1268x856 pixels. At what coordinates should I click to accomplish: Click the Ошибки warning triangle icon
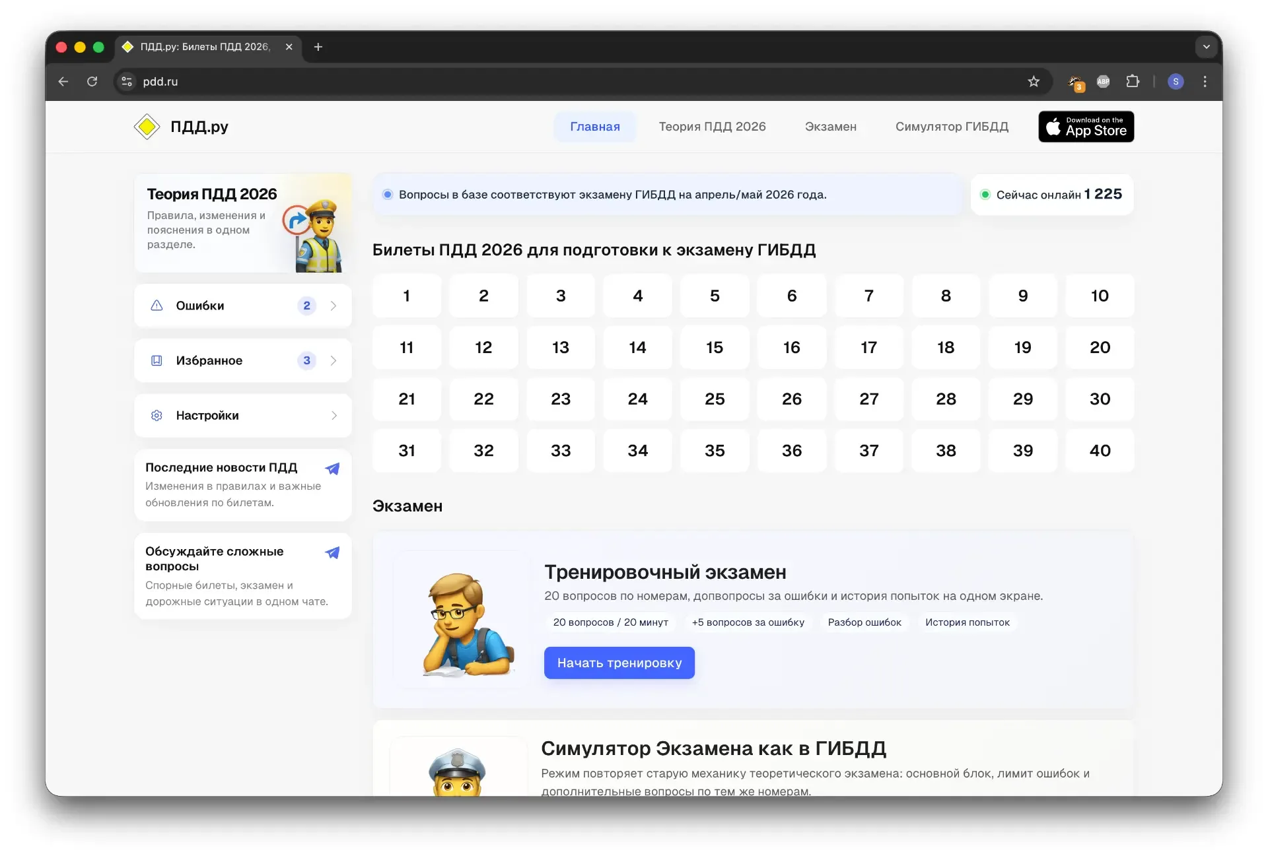coord(157,306)
